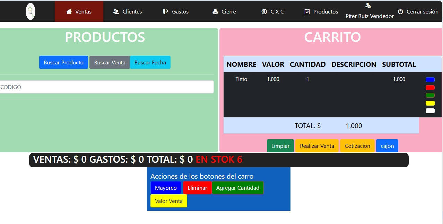
Task: Click the Eliminar legend button
Action: point(197,188)
